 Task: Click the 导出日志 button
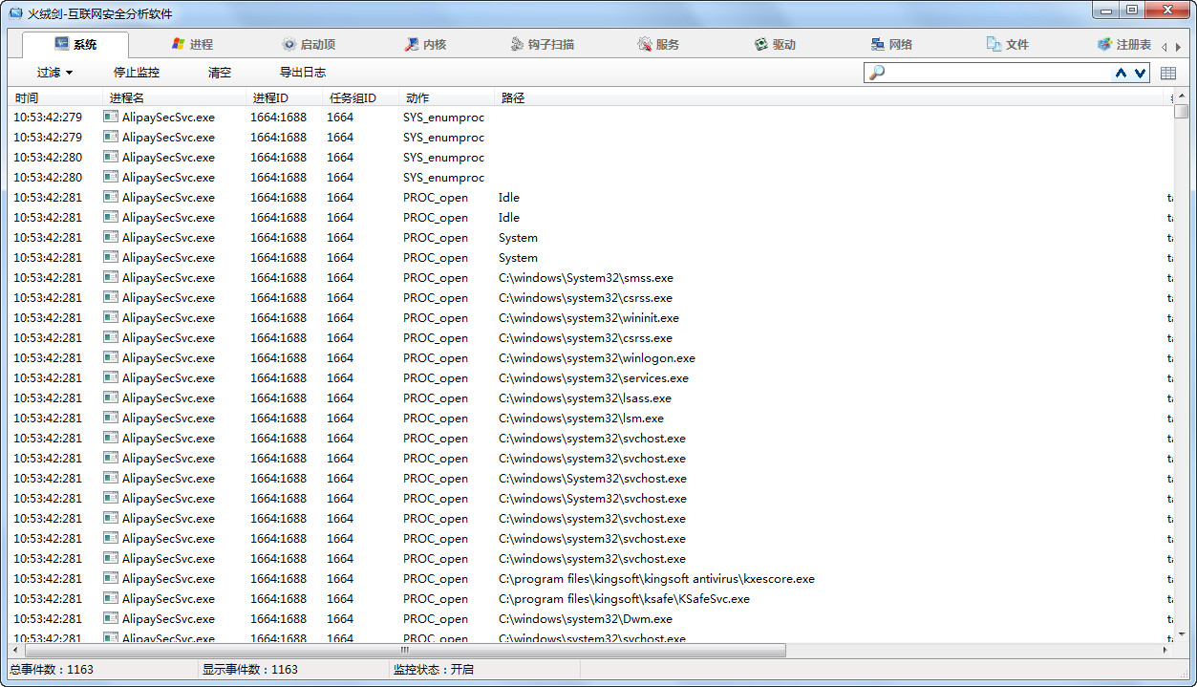[x=303, y=73]
